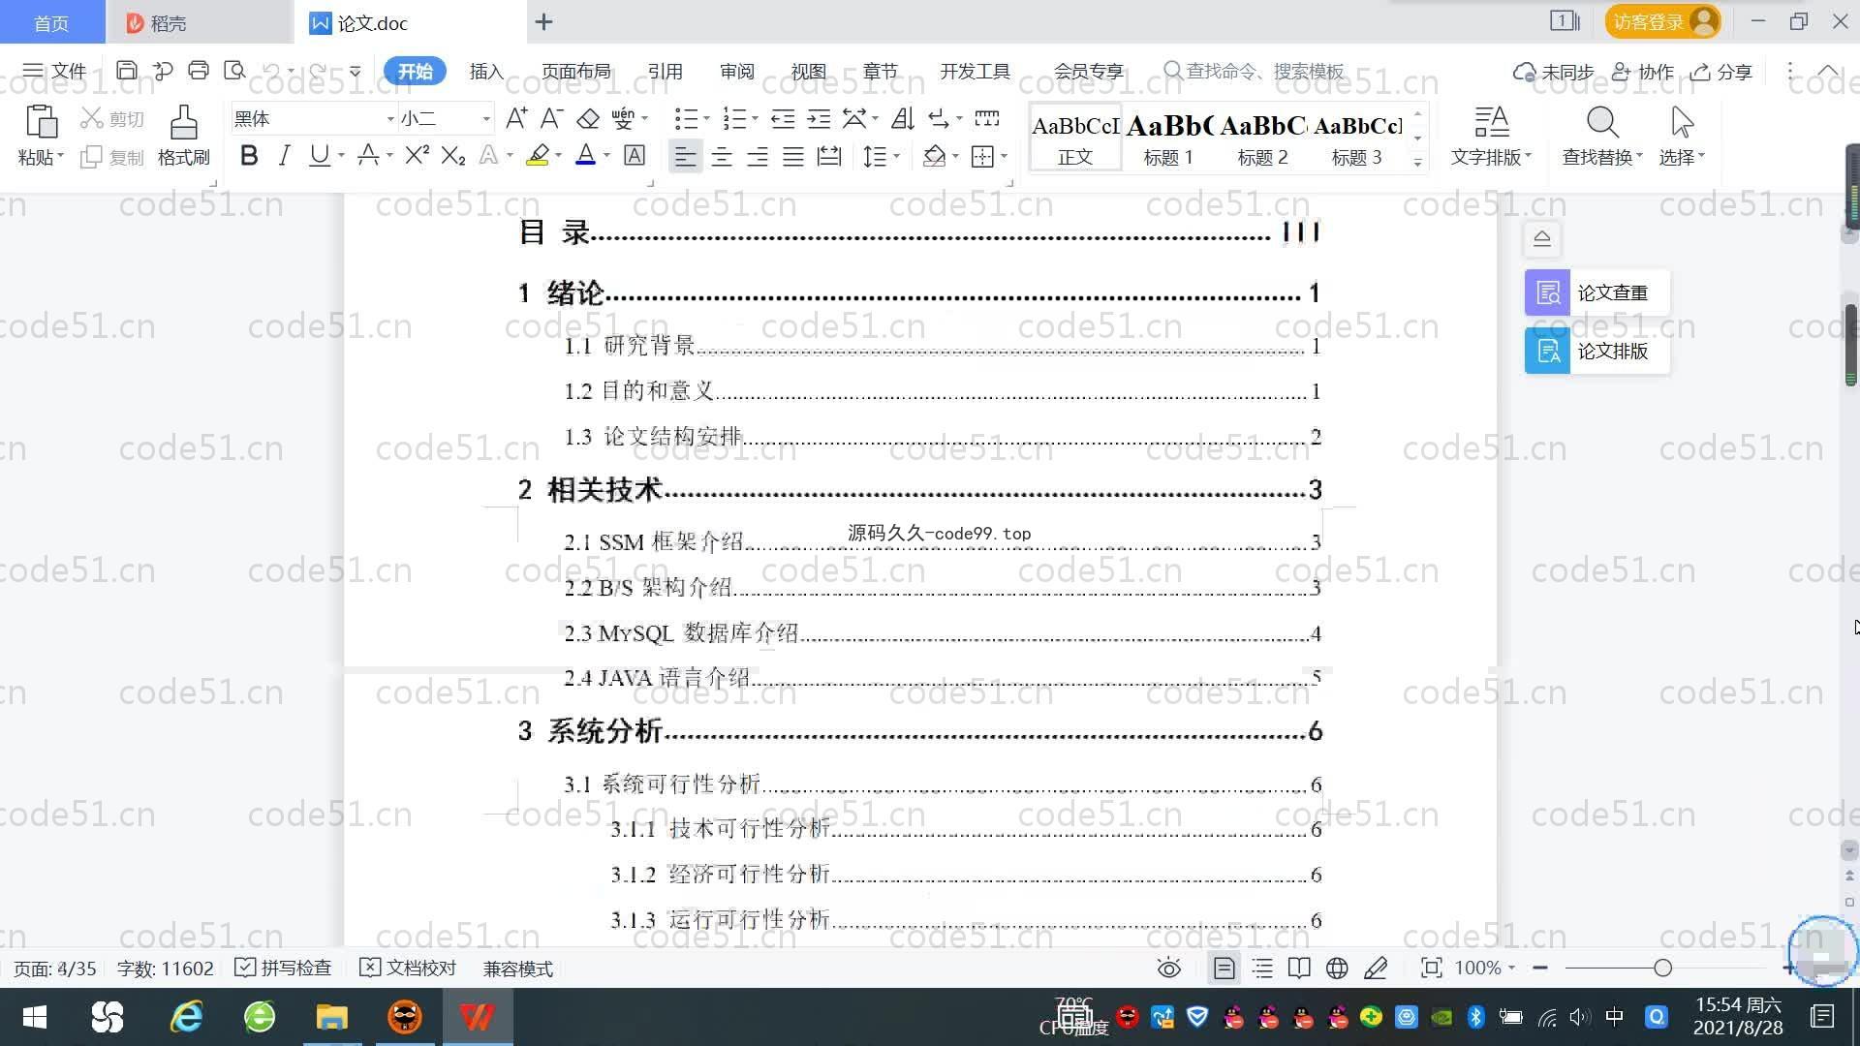
Task: Apply superscript formatting
Action: [418, 155]
